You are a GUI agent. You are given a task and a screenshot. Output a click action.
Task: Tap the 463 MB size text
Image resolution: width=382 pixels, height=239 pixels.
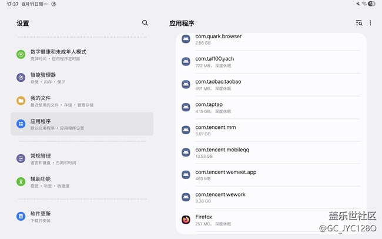[x=203, y=179]
